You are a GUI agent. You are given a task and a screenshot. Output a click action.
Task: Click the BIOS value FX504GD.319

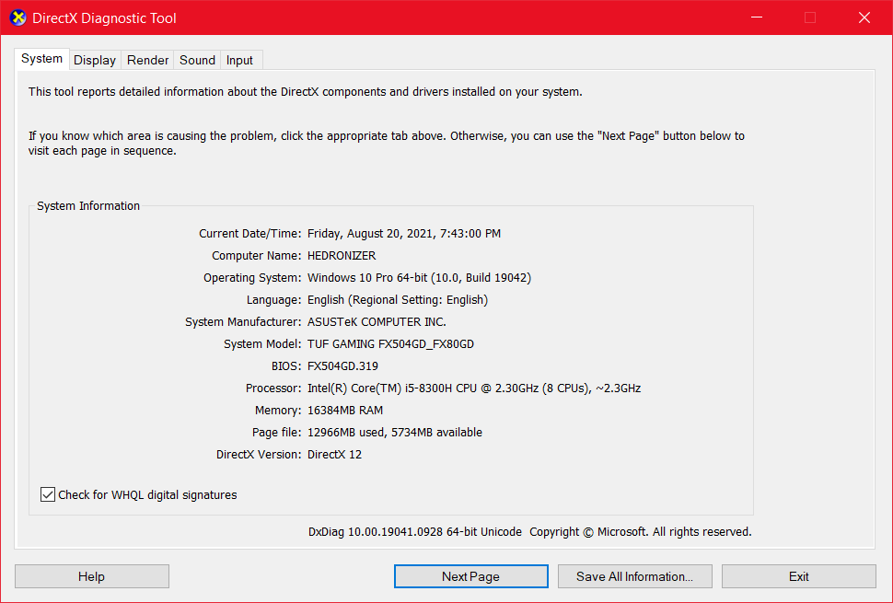[x=342, y=366]
